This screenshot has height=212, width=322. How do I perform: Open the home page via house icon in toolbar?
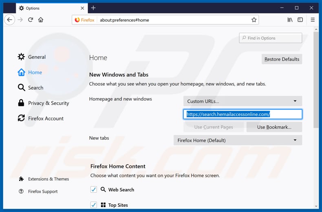point(41,20)
